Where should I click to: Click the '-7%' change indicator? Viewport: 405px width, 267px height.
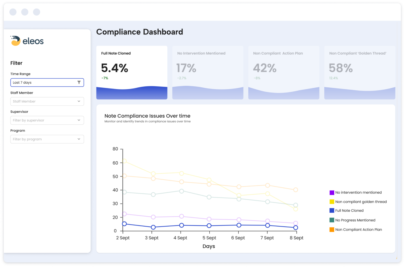(x=105, y=78)
